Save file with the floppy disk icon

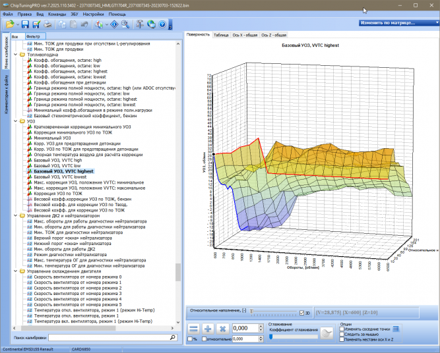pyautogui.click(x=25, y=24)
